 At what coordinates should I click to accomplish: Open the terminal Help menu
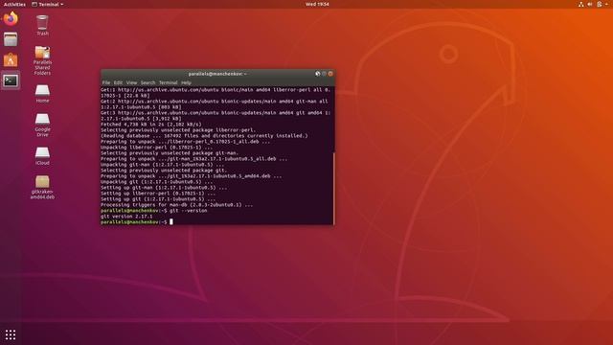click(x=186, y=83)
